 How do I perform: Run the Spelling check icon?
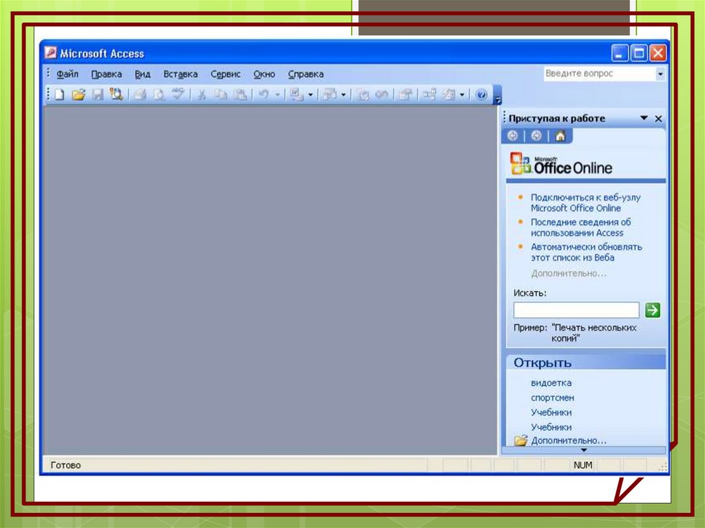178,94
